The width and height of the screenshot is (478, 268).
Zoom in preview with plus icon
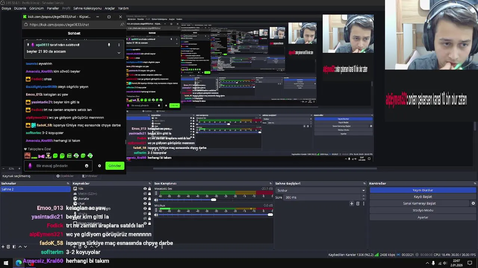tap(20, 169)
